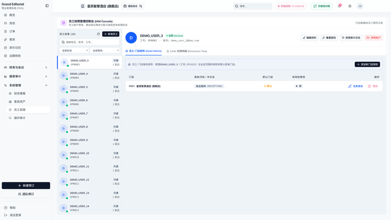Select DEMO_USER_14 in employee list
The image size is (391, 220).
pyautogui.click(x=89, y=208)
